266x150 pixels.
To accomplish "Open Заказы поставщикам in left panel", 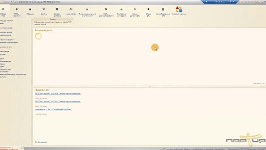I will coord(7,40).
